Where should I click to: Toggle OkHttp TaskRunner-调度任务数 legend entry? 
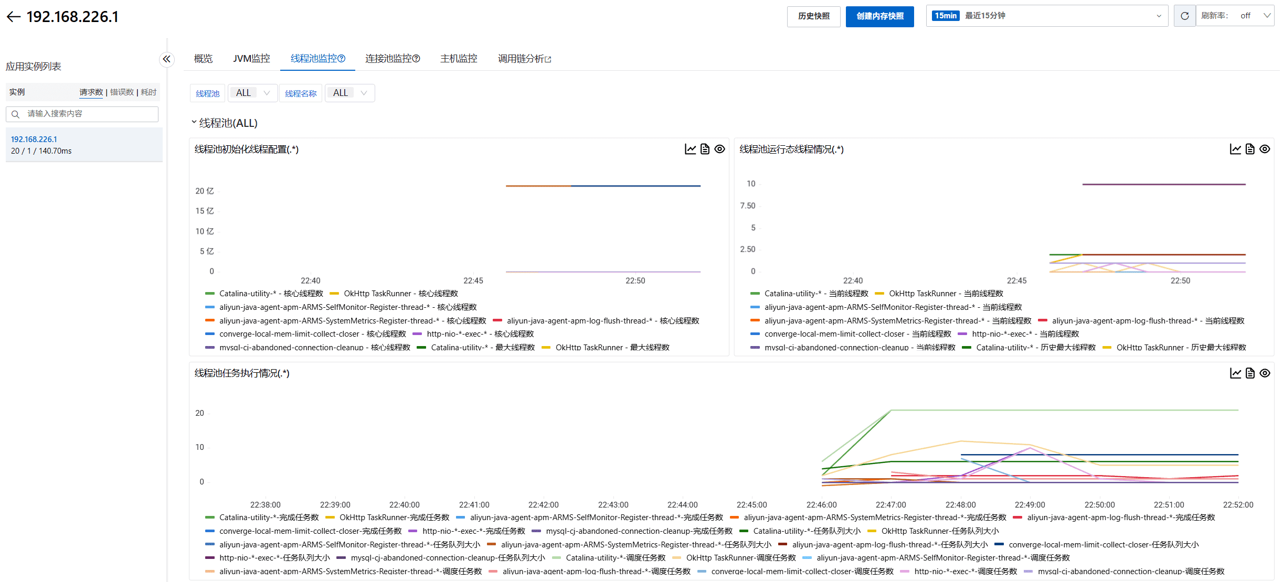click(734, 558)
